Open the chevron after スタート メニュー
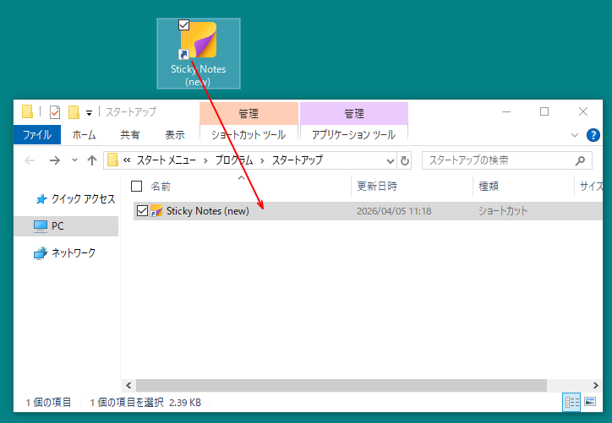 [205, 160]
